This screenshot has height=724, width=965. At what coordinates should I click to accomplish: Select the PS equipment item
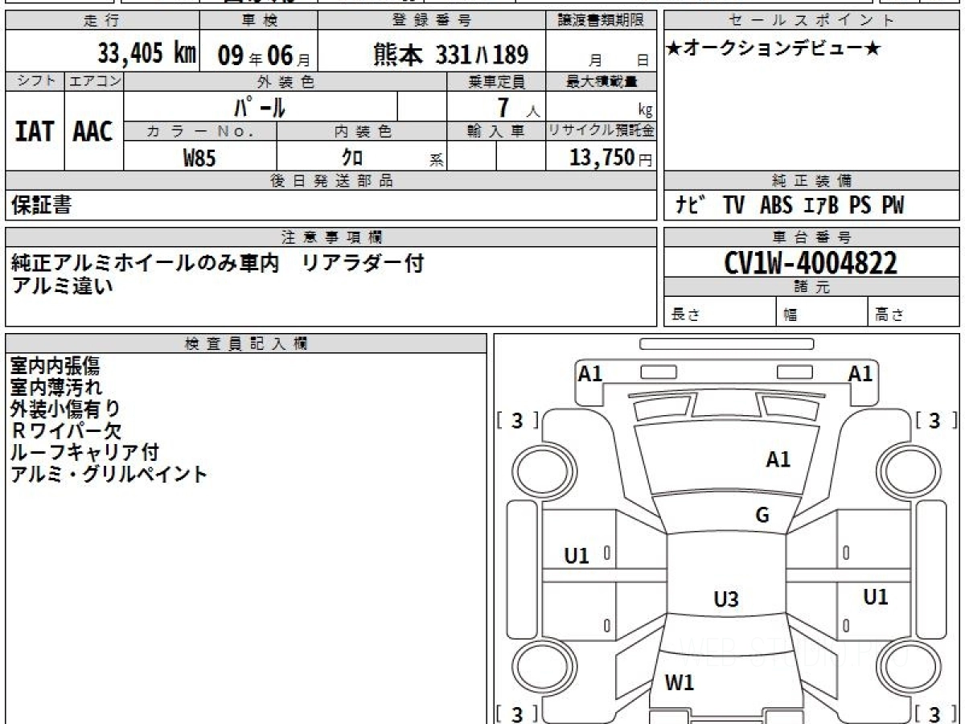860,205
